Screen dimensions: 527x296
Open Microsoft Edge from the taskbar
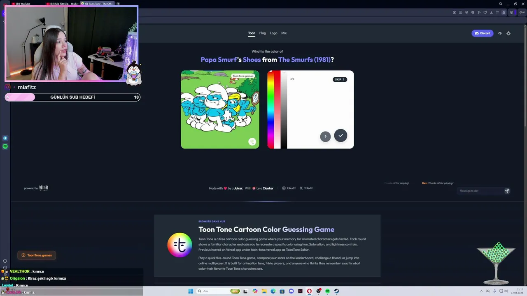pos(273,291)
